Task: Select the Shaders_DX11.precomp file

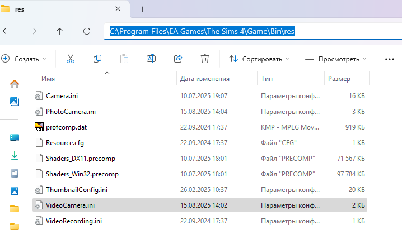Action: click(200, 158)
